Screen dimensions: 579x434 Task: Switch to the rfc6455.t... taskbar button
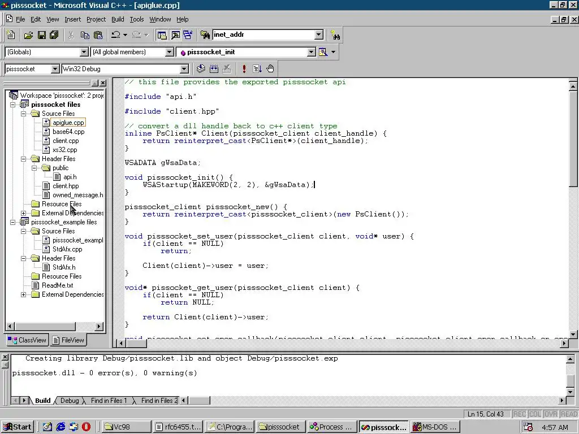coord(178,427)
